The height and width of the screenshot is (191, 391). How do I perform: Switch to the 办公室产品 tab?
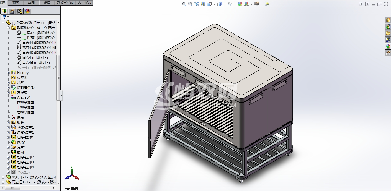click(65, 3)
